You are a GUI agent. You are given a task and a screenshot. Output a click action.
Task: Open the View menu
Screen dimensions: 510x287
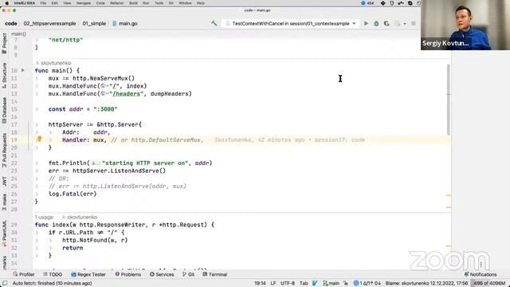click(67, 3)
